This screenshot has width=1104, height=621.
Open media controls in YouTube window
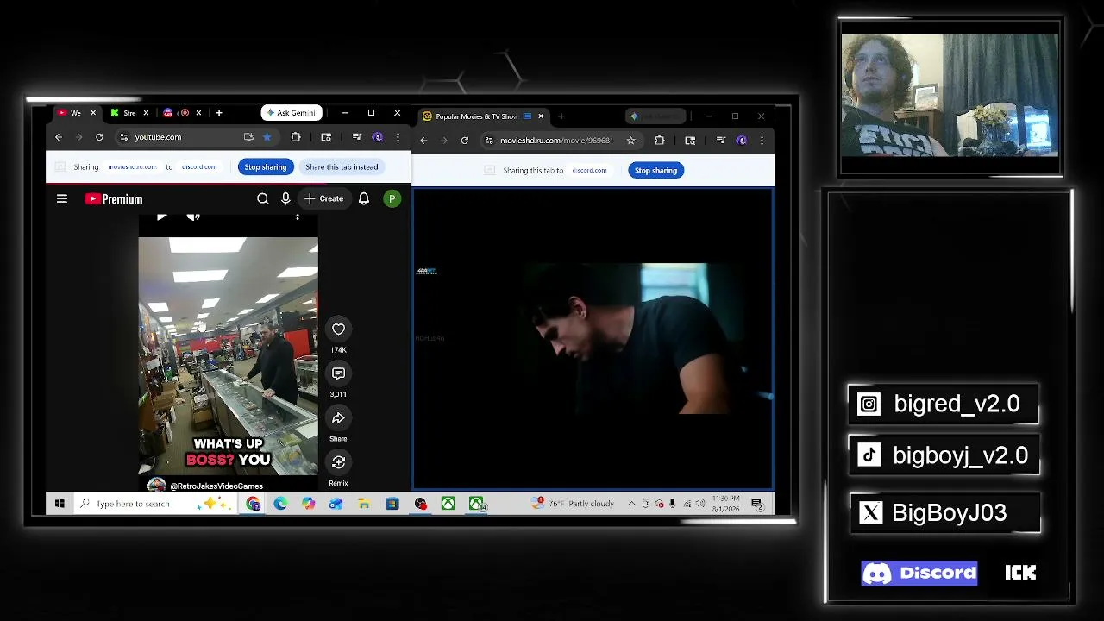[357, 137]
